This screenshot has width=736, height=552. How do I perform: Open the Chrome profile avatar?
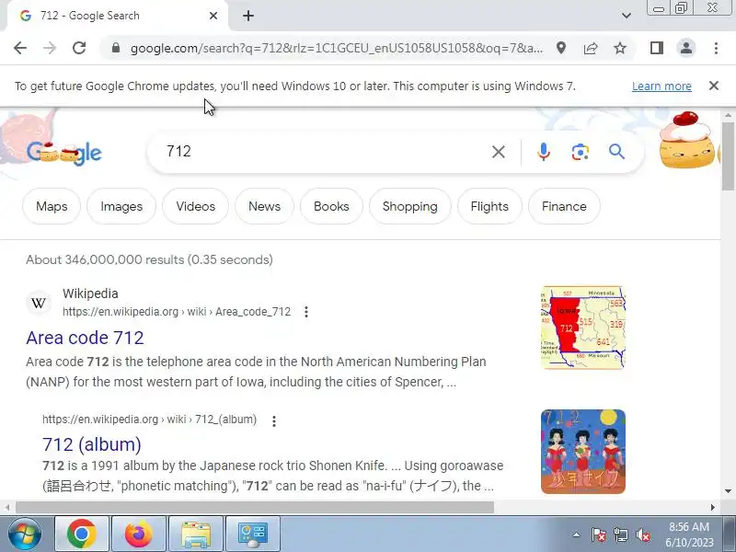[686, 48]
